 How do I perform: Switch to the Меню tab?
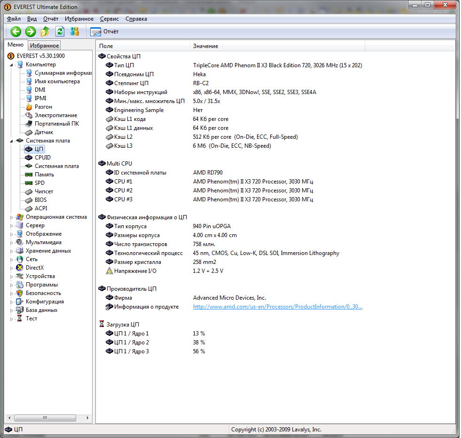16,45
